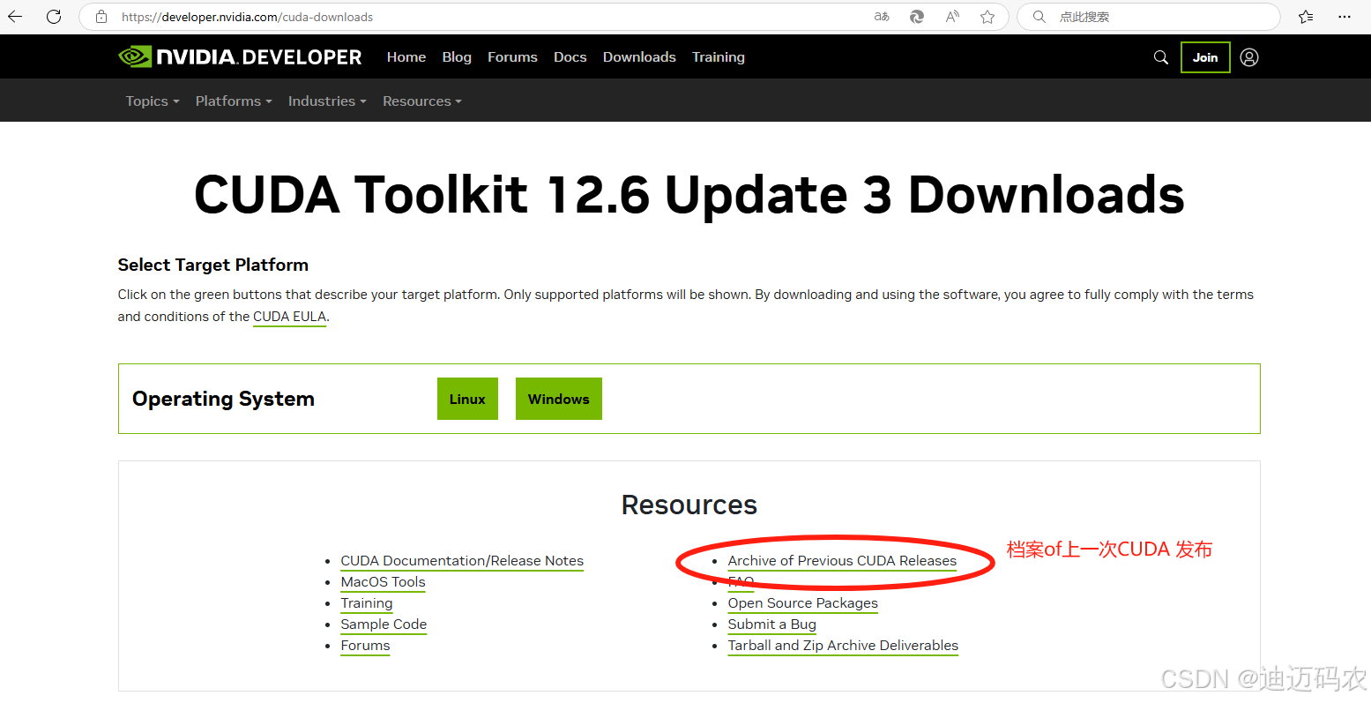Open the favorites list icon
Viewport: 1371px width, 703px height.
1306,17
